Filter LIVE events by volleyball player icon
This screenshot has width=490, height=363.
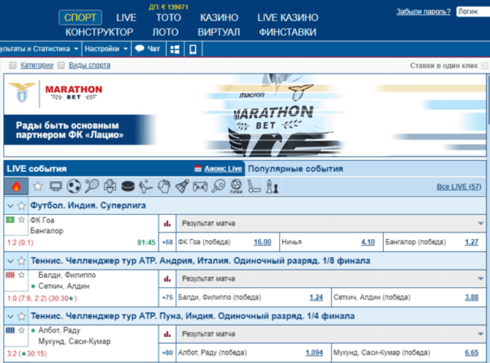tap(146, 187)
